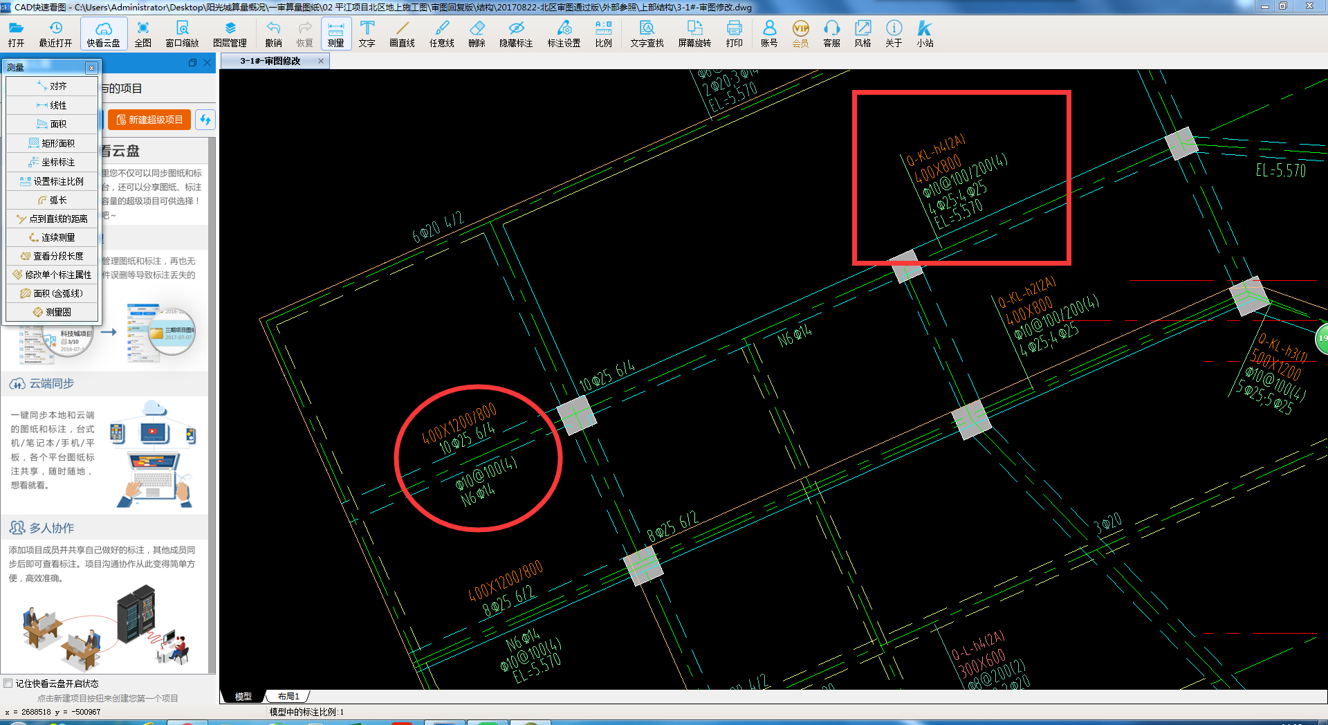Toggle the 测量 measure tool

coord(336,33)
